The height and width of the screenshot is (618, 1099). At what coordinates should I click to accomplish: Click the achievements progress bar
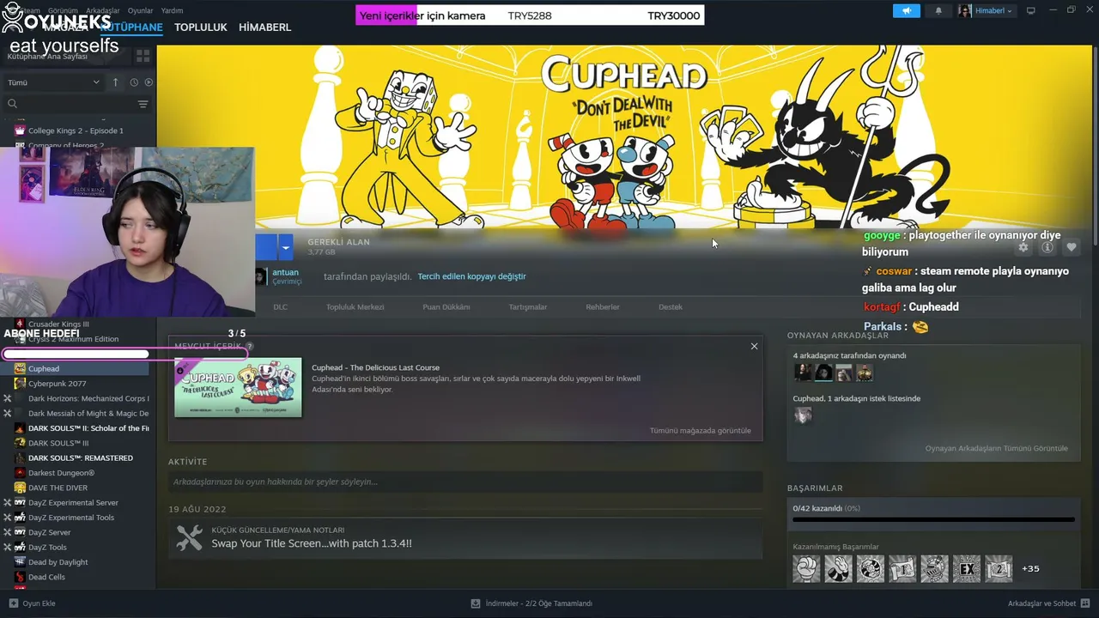(x=933, y=519)
